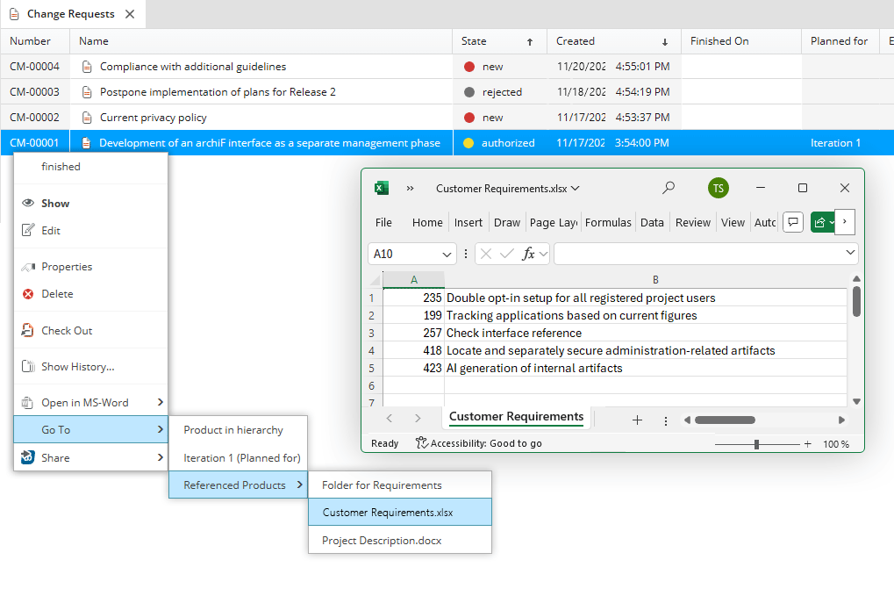
Task: Click the Insert Function fx icon
Action: pos(529,254)
